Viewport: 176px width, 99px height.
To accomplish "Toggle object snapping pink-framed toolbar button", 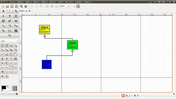I will pos(78,6).
